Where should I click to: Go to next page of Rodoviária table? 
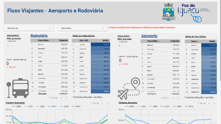click(x=66, y=98)
